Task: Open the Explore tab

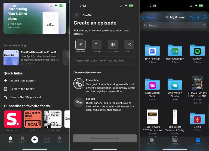Action: (22, 139)
